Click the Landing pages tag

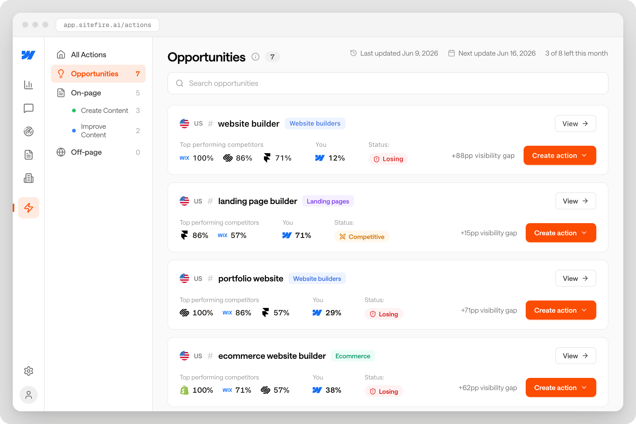(328, 201)
